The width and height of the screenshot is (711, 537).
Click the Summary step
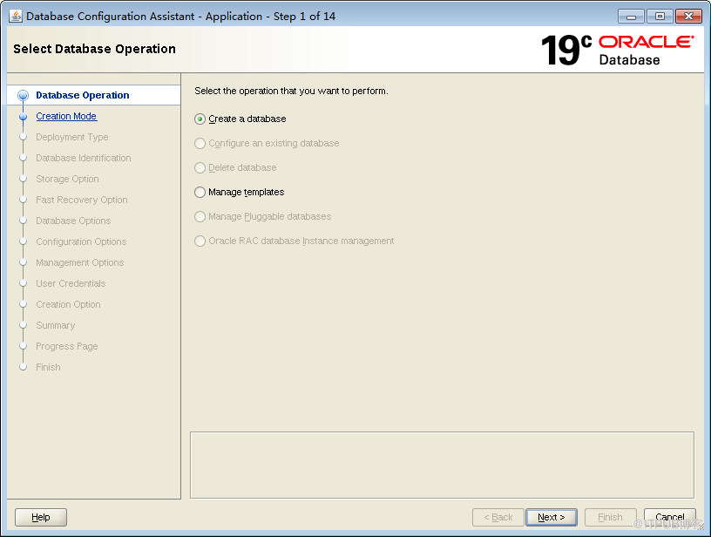pos(55,325)
